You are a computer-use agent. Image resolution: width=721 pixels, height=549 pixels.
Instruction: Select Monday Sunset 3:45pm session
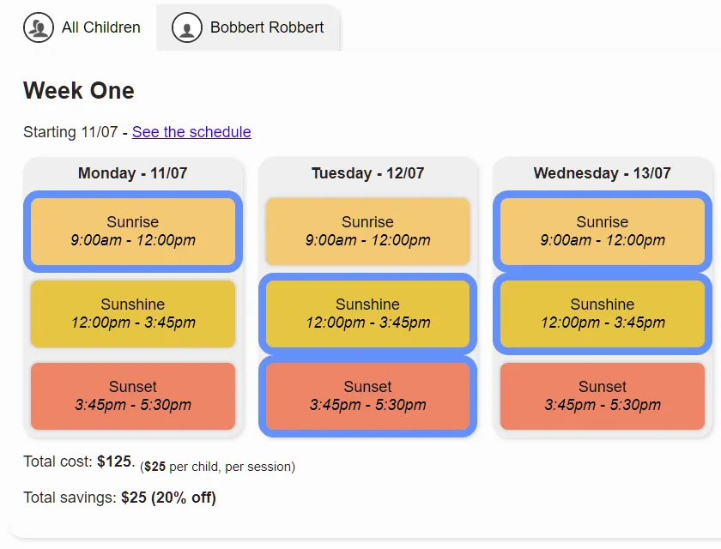[x=133, y=395]
